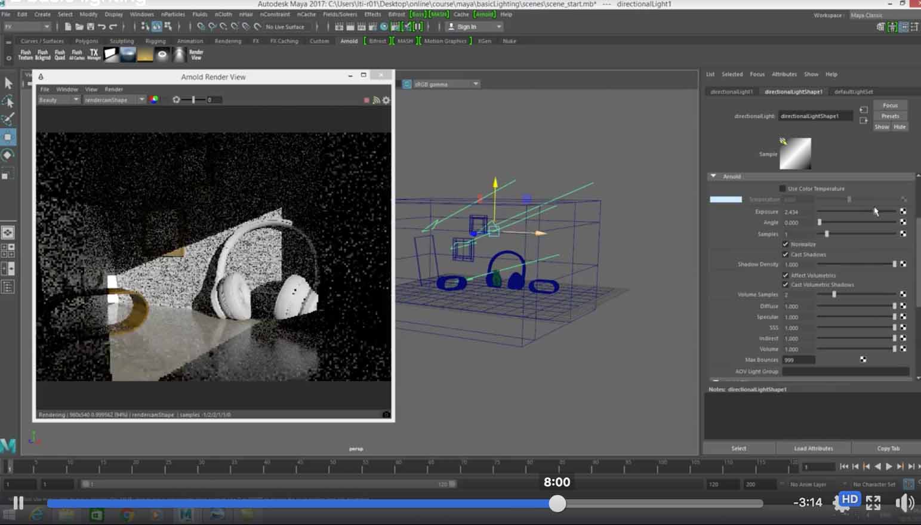Toggle Affect Volumetrics checkbox

pyautogui.click(x=786, y=276)
